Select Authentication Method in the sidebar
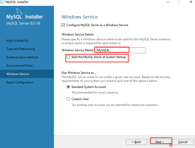 [x=22, y=57]
